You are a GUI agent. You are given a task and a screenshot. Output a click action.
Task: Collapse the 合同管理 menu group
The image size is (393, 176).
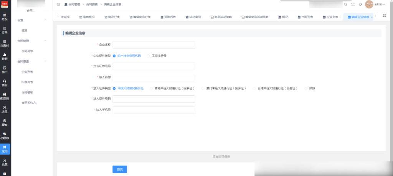46,40
